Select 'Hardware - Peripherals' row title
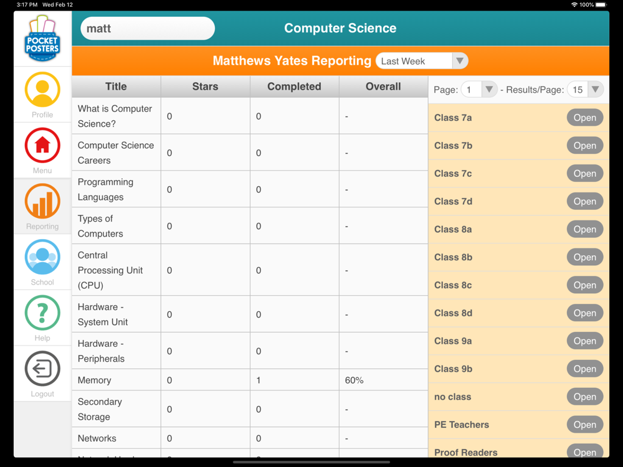 101,351
